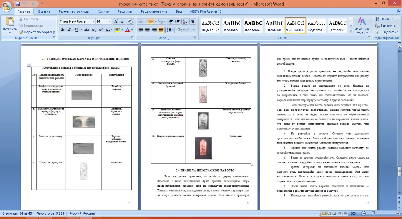402x219 pixels.
Task: Click the Format Painter brush icon
Action: tap(21, 32)
